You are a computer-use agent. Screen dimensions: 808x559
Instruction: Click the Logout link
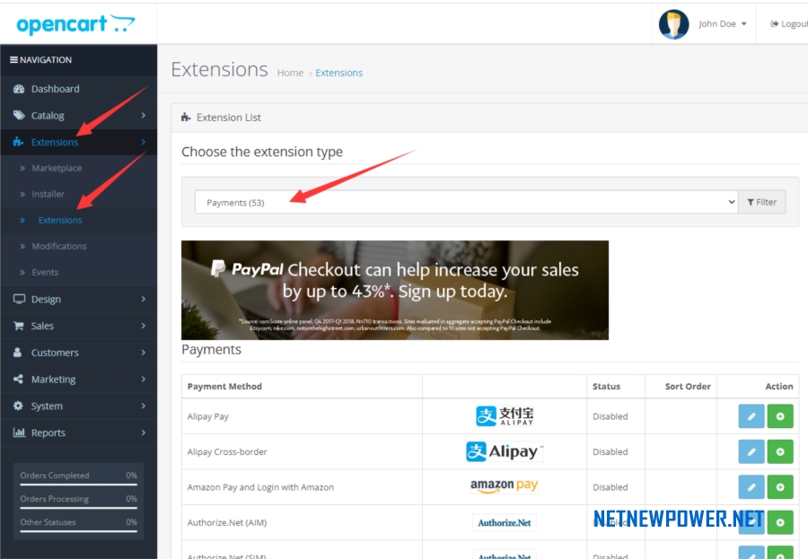point(789,24)
